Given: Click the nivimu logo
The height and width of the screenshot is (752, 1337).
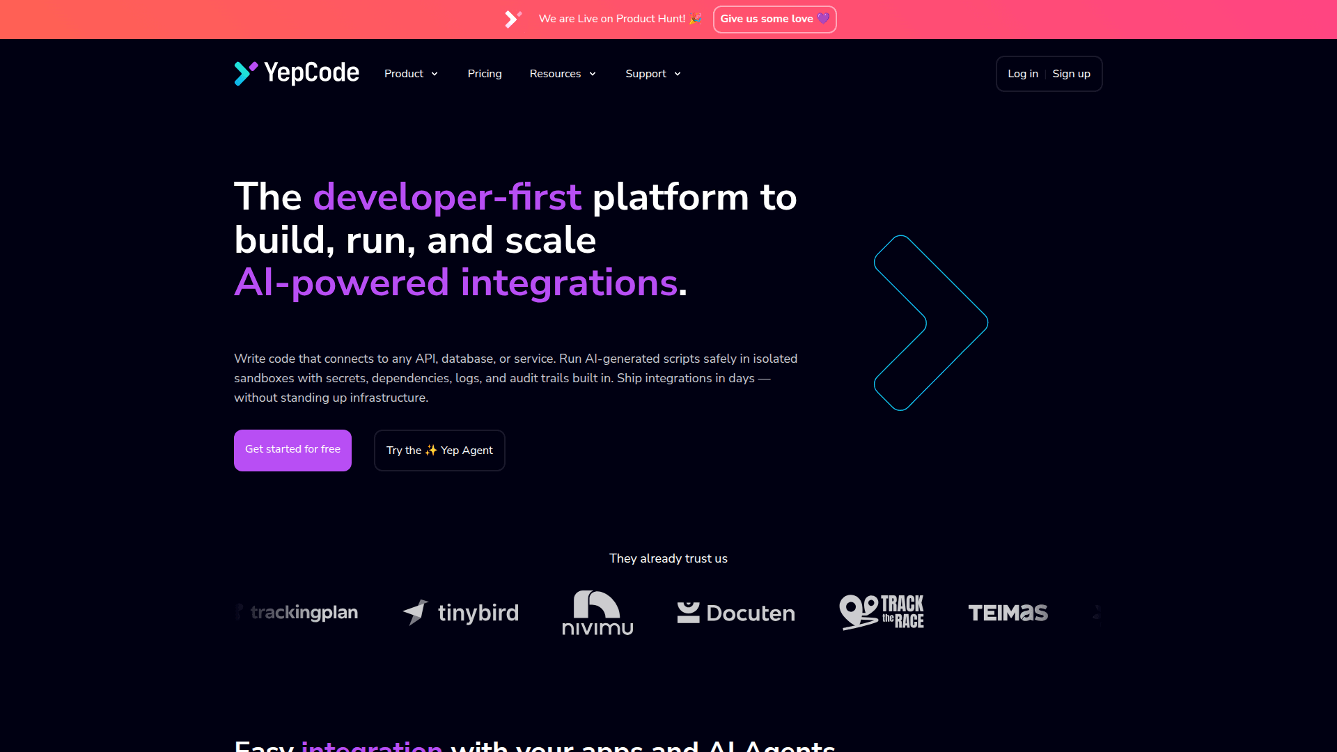Looking at the screenshot, I should pos(597,612).
